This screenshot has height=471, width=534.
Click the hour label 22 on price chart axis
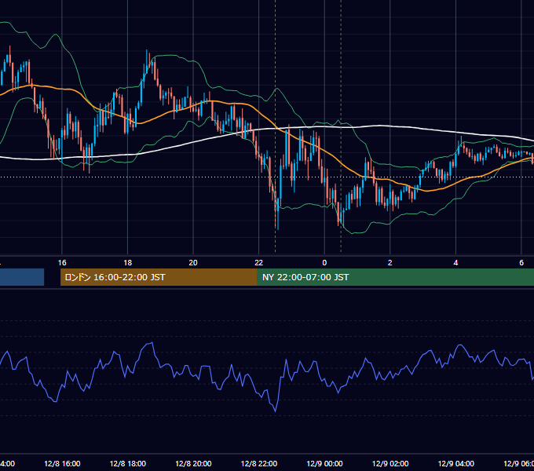259,262
